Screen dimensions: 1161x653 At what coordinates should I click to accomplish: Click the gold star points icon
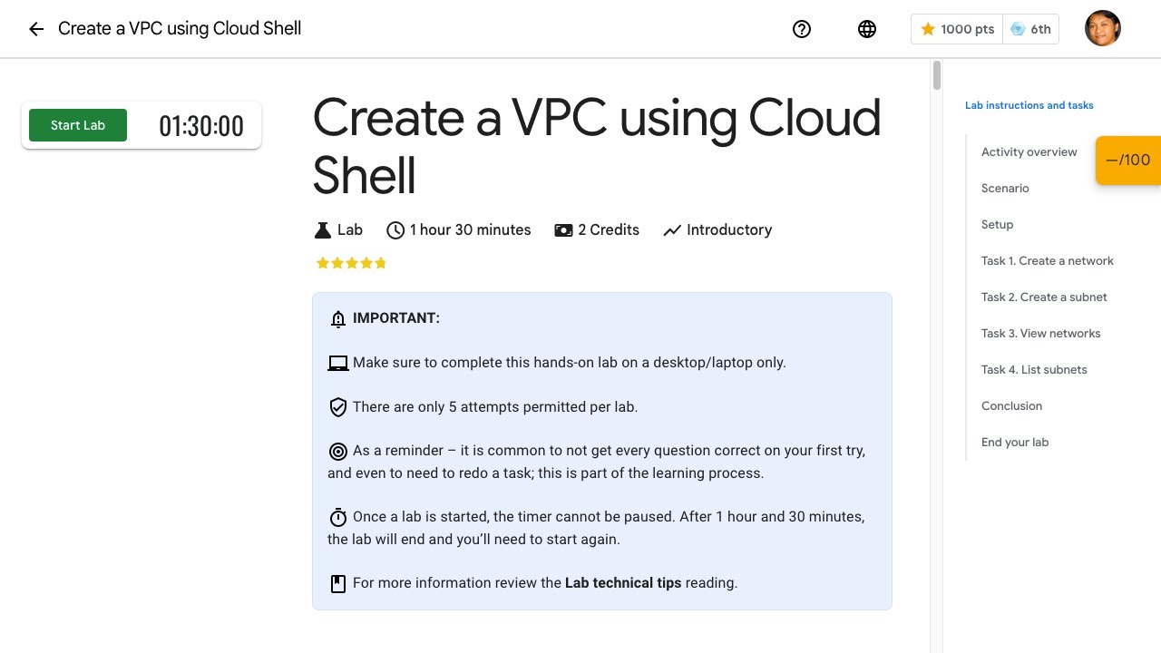click(x=928, y=29)
